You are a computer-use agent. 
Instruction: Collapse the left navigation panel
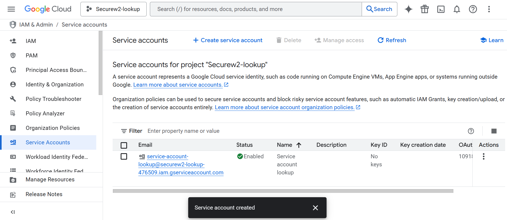point(13,212)
